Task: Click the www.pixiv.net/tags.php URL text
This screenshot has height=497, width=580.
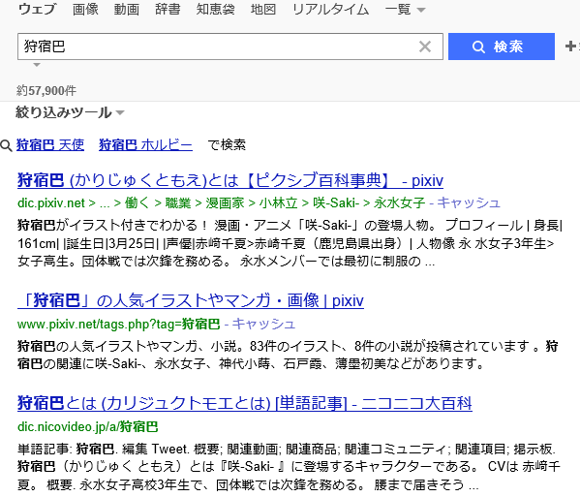Action: tap(118, 325)
